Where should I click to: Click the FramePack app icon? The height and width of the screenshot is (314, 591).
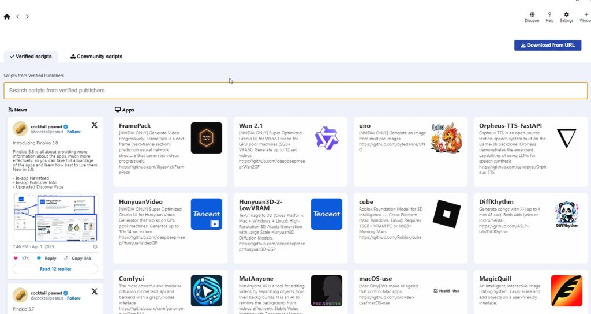(x=206, y=138)
